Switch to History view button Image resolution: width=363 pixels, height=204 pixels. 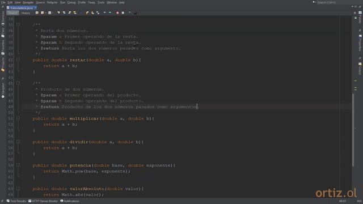26,13
